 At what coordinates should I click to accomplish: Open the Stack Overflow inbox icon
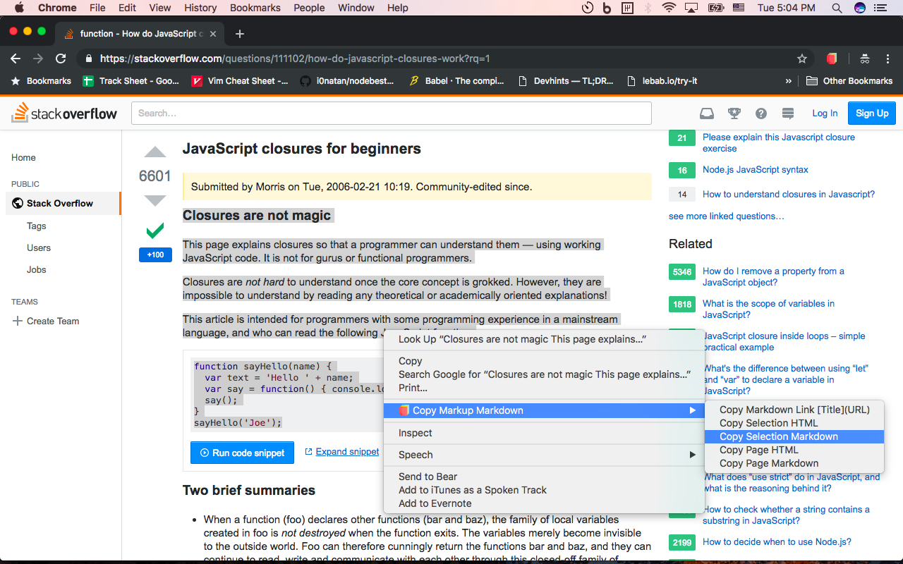(x=706, y=114)
